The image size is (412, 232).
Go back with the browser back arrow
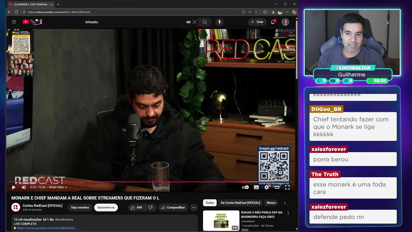pyautogui.click(x=9, y=12)
